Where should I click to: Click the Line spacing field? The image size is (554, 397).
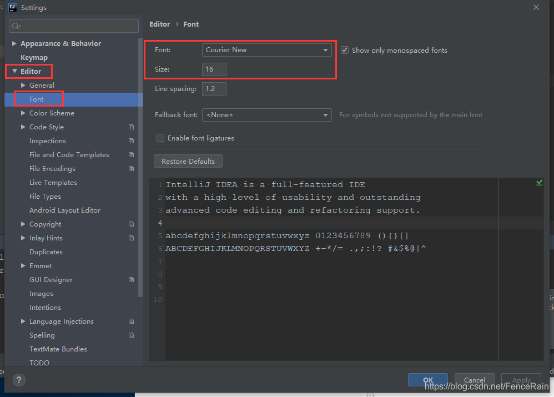tap(214, 89)
